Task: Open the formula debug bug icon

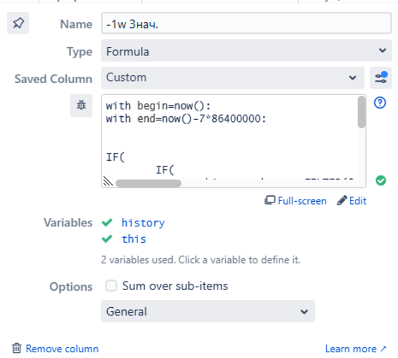Action: click(81, 105)
